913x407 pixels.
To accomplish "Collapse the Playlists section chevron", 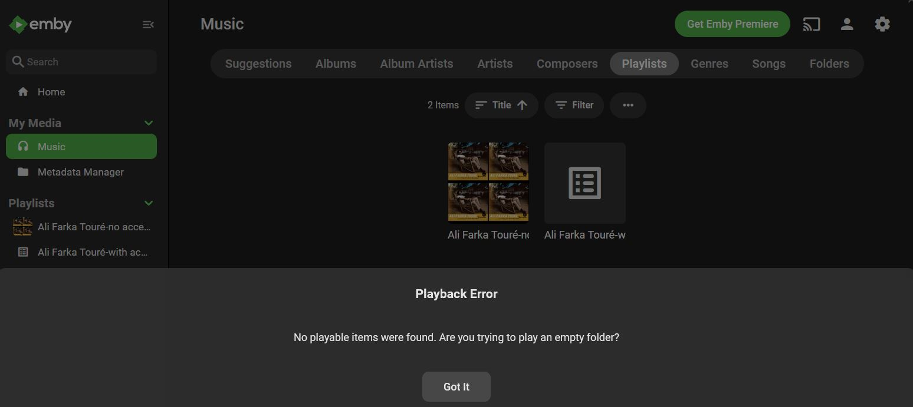I will [149, 203].
